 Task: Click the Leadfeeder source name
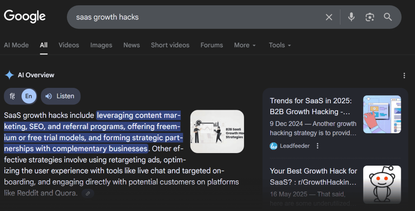click(295, 146)
